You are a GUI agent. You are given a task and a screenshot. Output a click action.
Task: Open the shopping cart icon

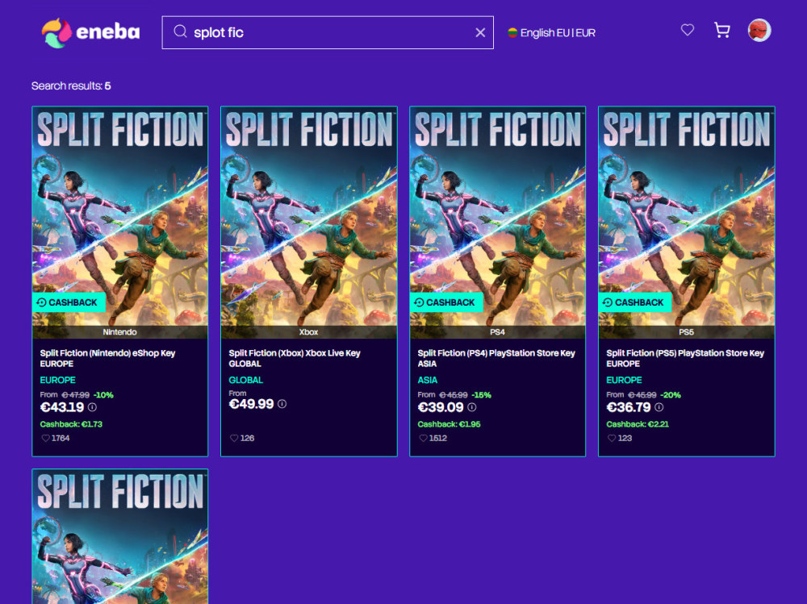pyautogui.click(x=722, y=31)
